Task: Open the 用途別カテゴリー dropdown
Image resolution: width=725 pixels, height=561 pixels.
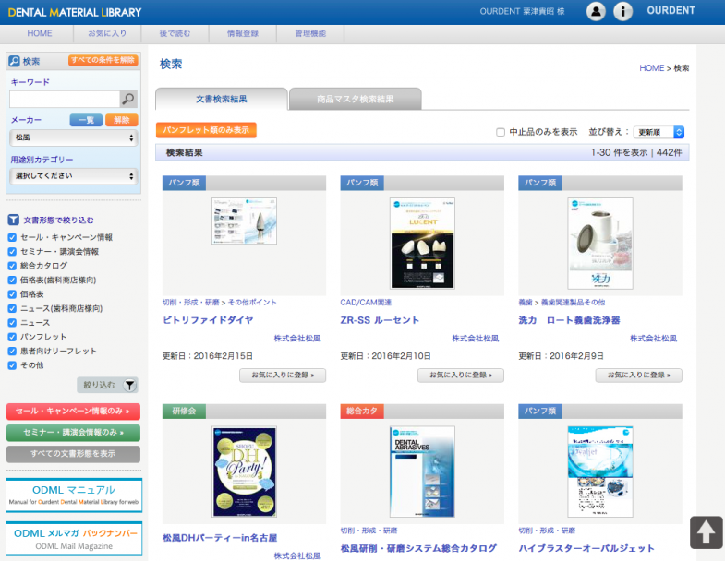Action: coord(74,176)
